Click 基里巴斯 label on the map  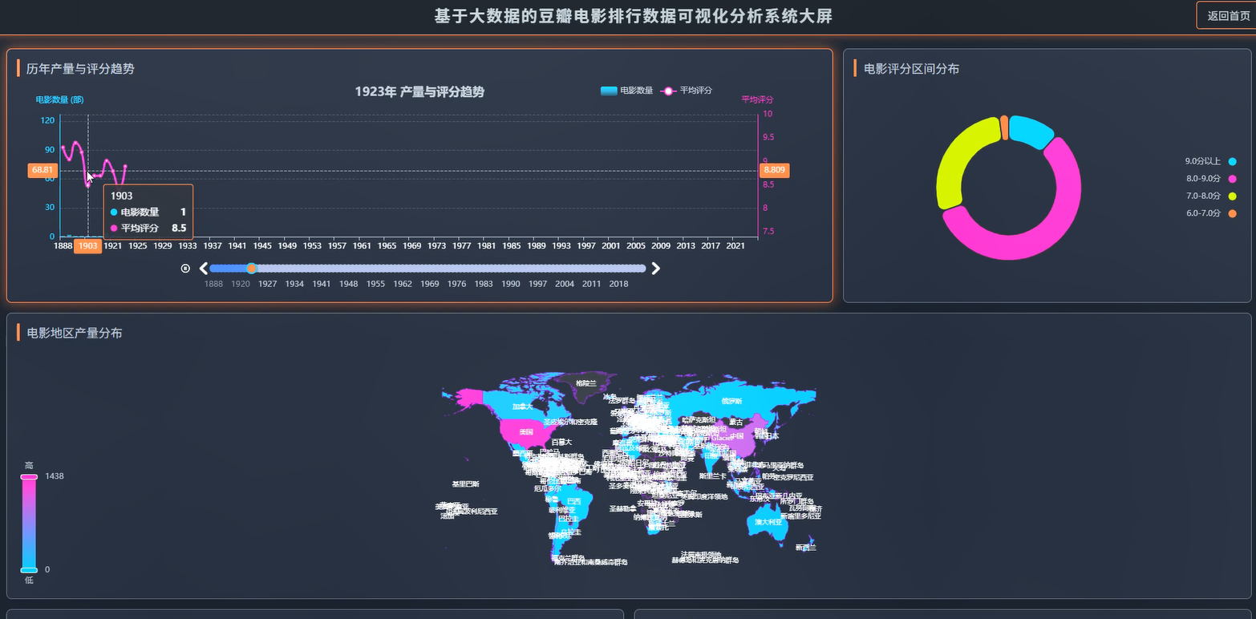(465, 484)
